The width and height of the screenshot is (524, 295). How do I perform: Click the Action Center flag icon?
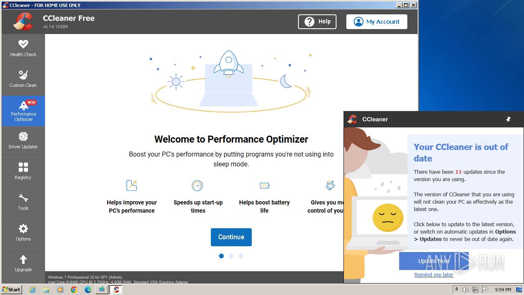pyautogui.click(x=486, y=290)
